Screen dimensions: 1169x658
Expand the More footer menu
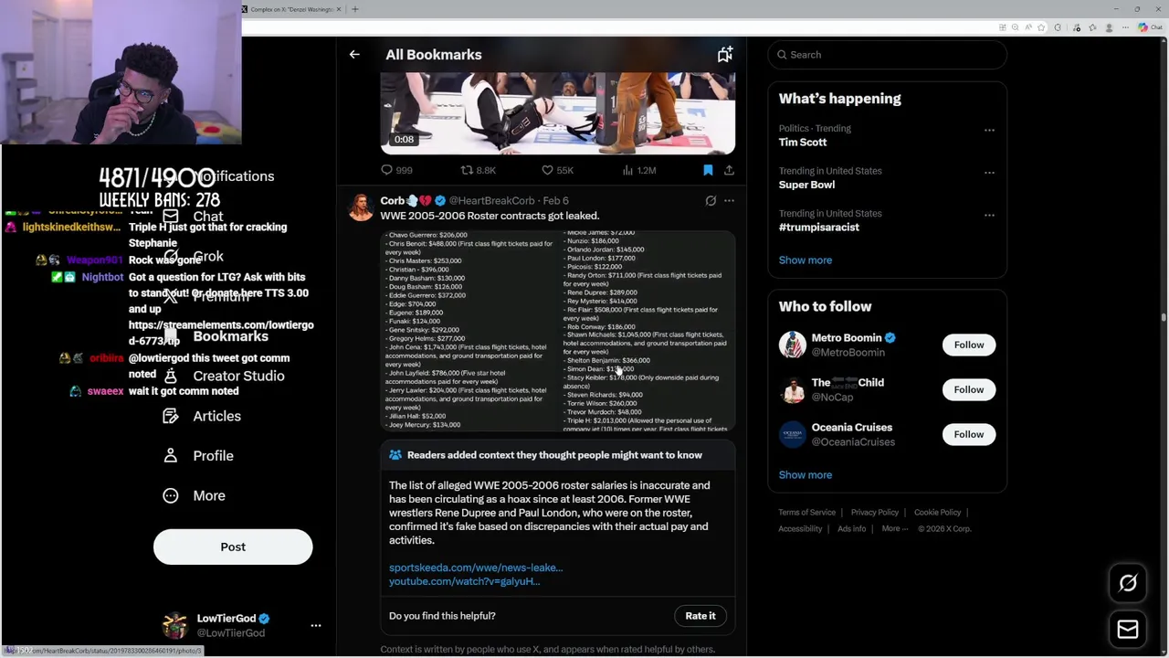pyautogui.click(x=895, y=529)
